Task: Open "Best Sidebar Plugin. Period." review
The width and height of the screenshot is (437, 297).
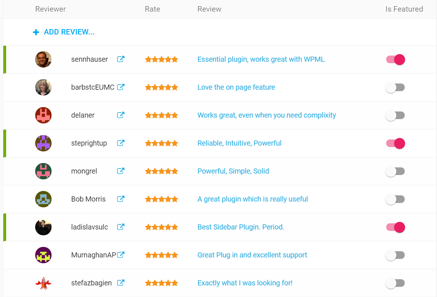Action: tap(241, 227)
